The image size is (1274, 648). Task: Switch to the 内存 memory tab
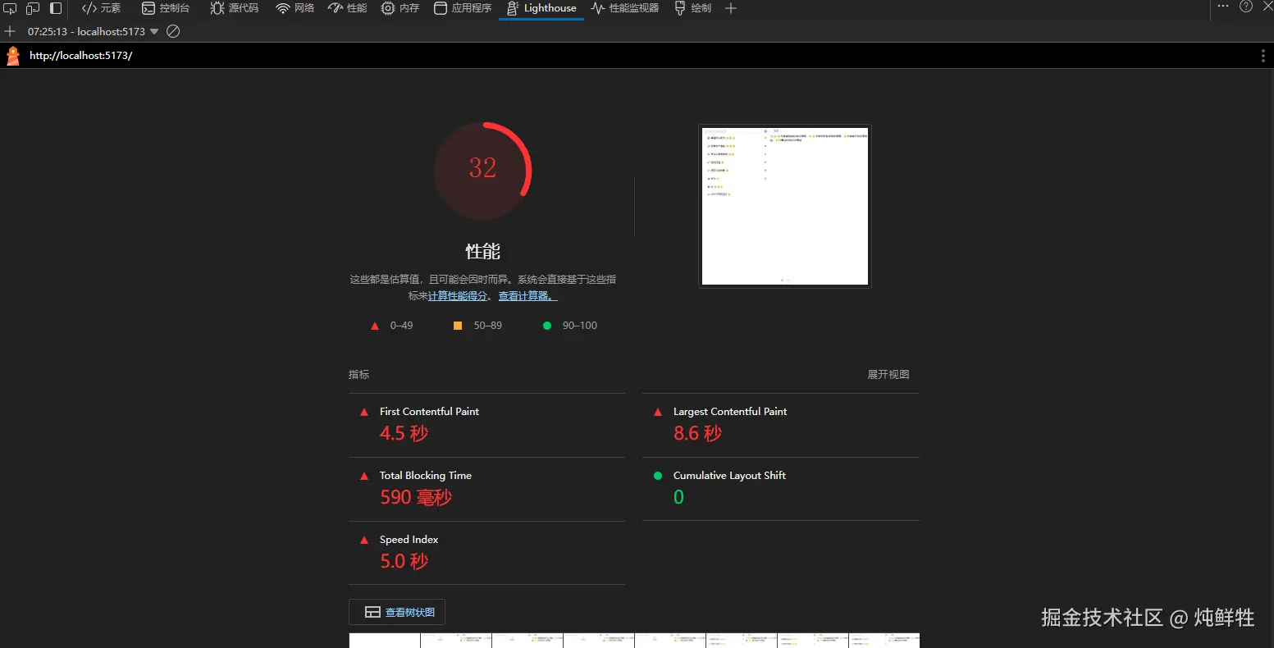coord(400,8)
